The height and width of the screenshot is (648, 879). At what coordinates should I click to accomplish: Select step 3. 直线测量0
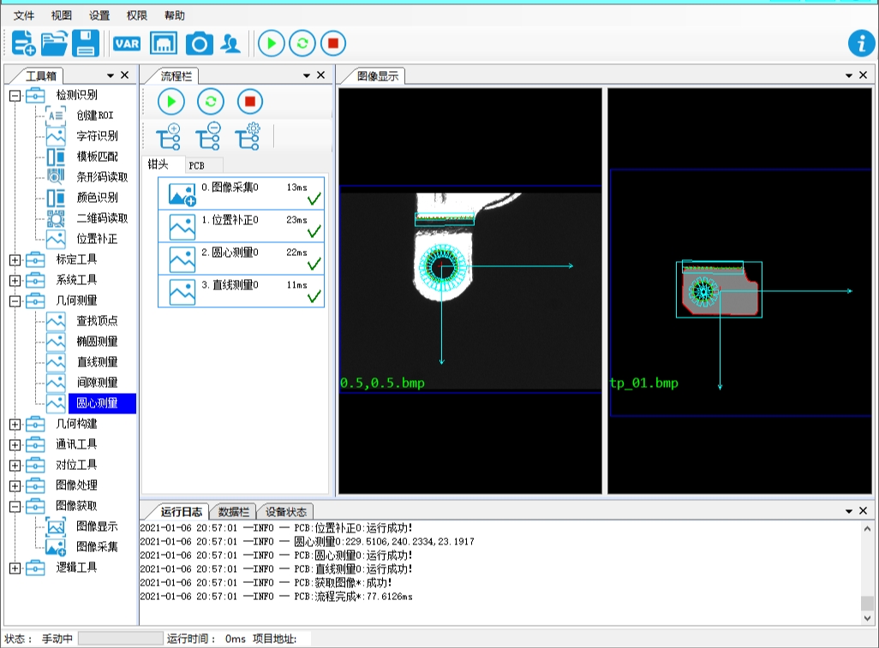pos(241,291)
